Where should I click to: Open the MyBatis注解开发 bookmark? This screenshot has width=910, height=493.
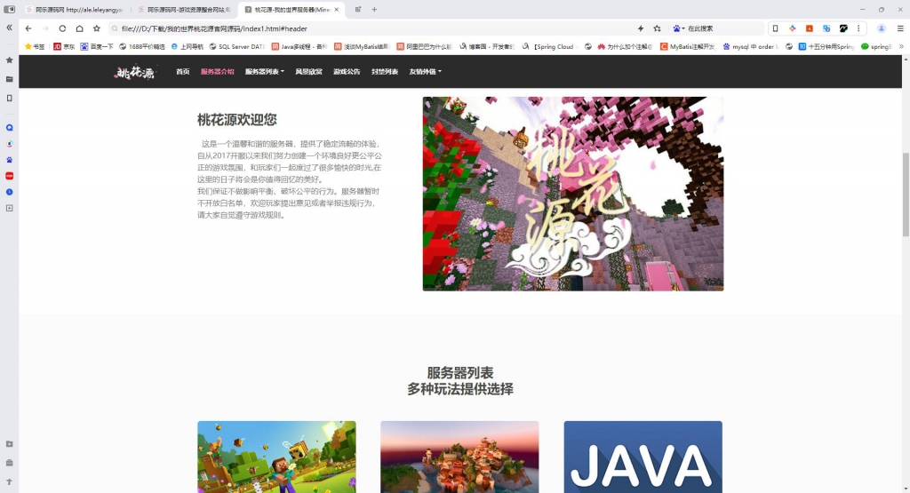[689, 46]
